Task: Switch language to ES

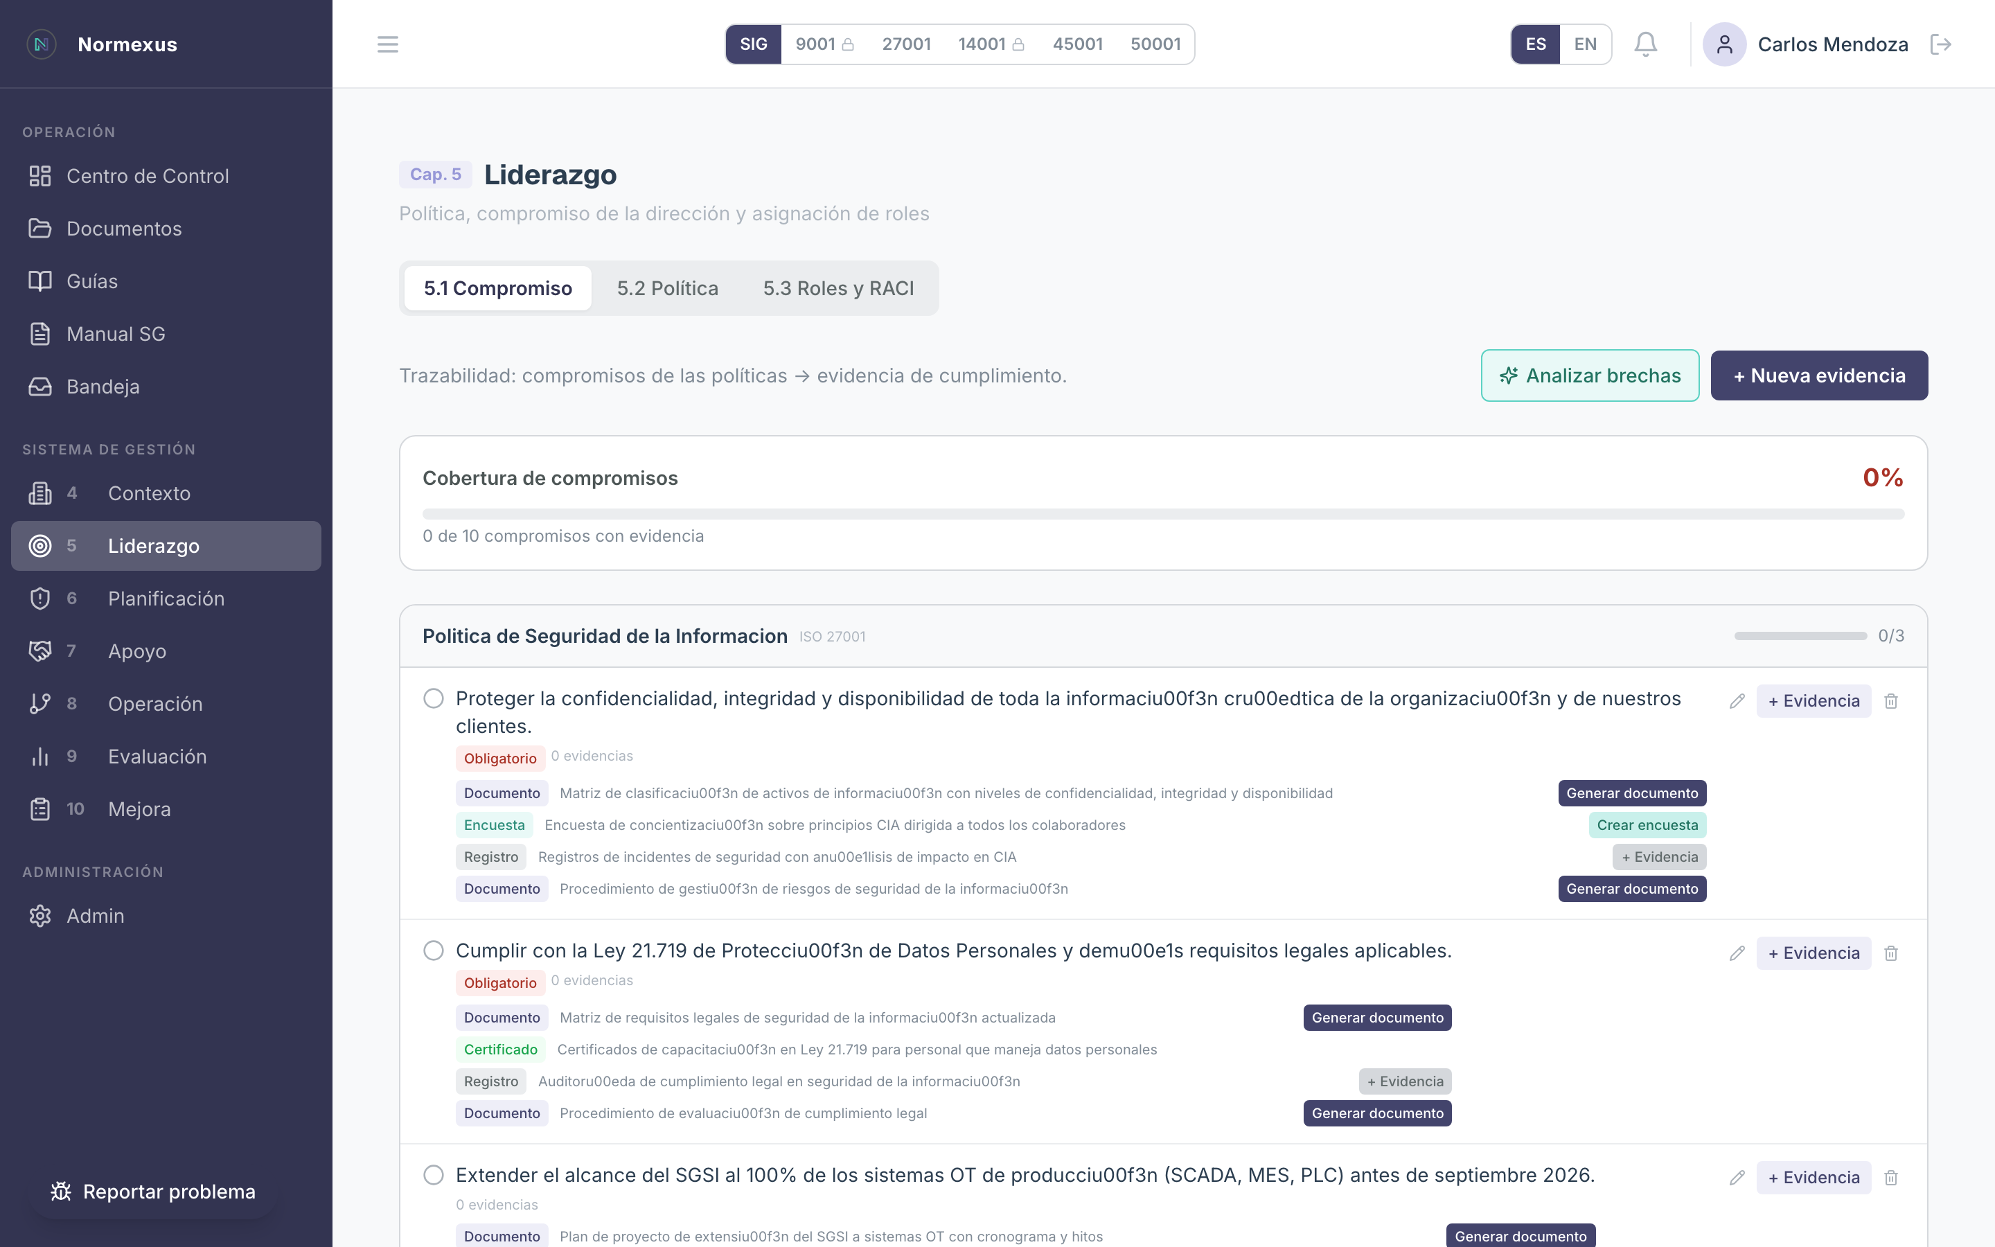Action: click(1535, 44)
